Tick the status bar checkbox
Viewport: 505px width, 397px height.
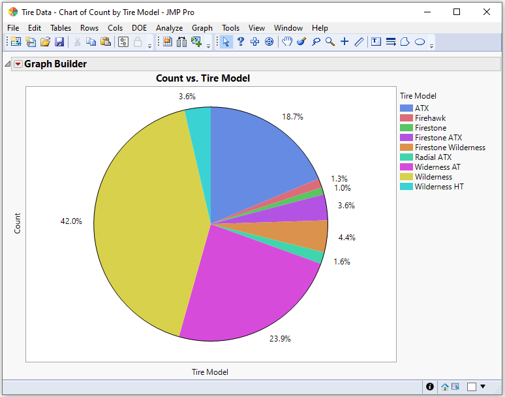point(472,387)
